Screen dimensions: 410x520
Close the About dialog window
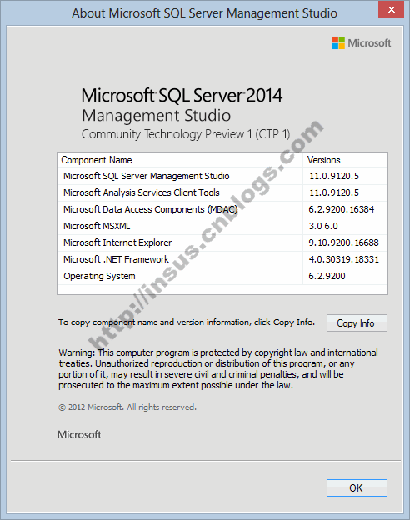(391, 10)
